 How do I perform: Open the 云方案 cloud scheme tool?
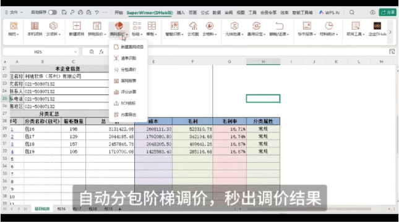[193, 29]
